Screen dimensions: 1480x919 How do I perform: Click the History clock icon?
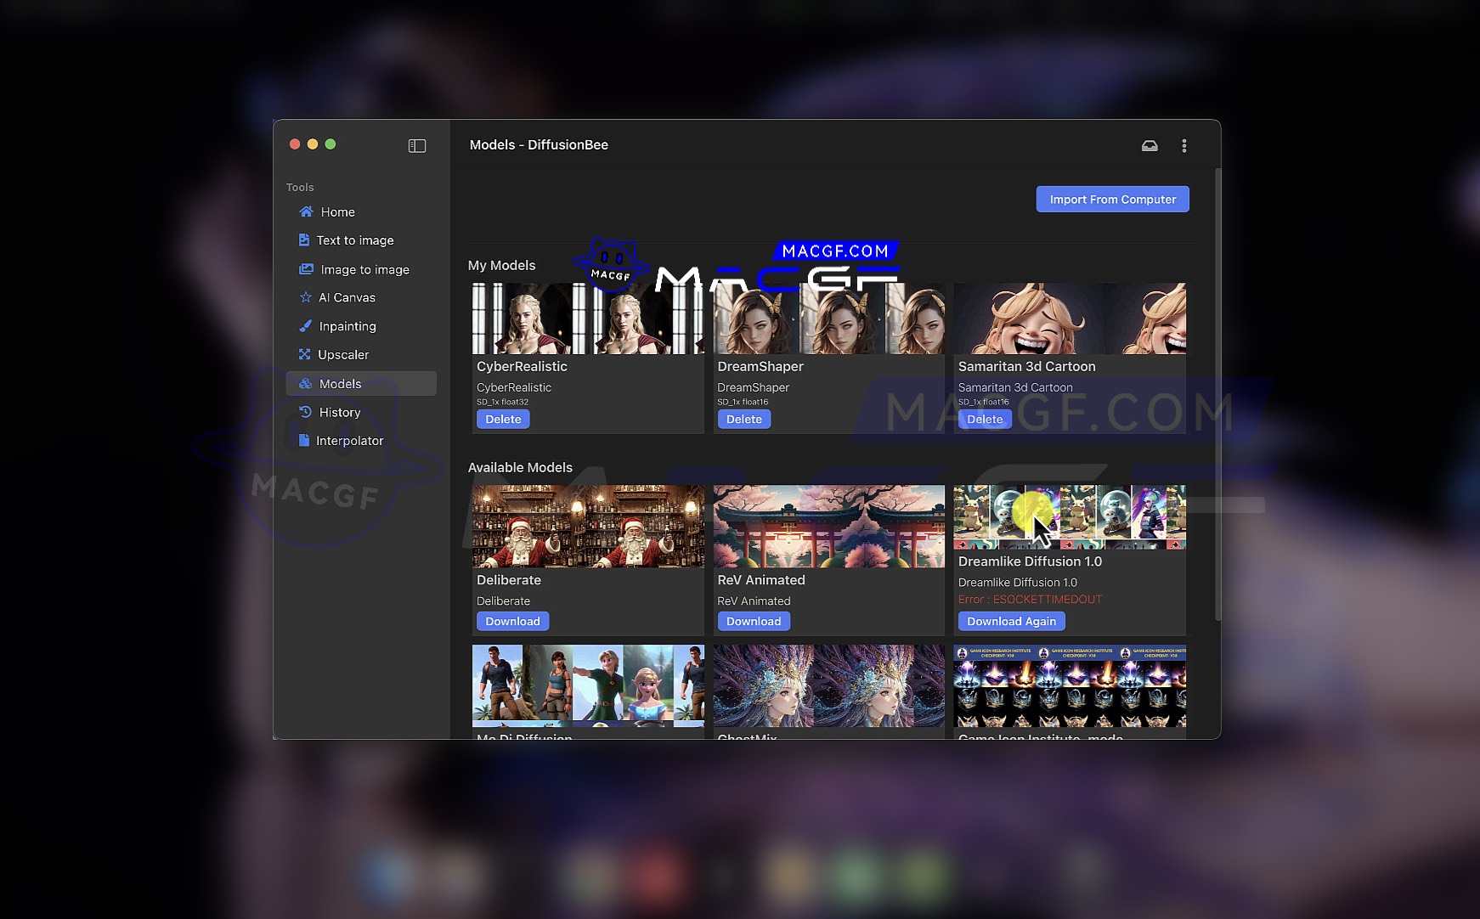pyautogui.click(x=306, y=412)
